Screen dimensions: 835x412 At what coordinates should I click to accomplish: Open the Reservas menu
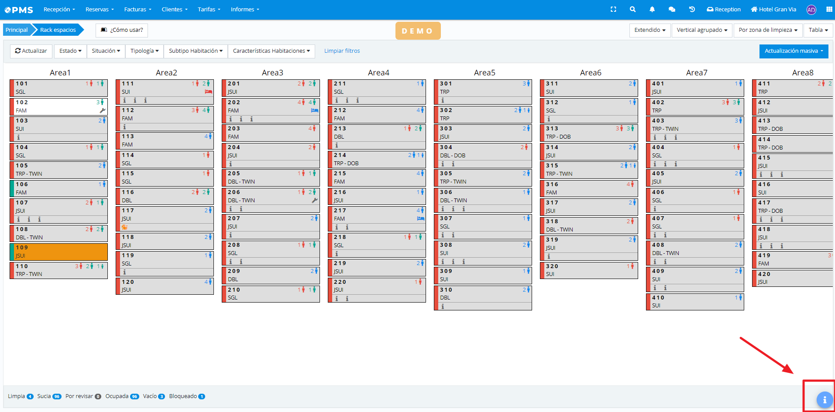tap(100, 9)
